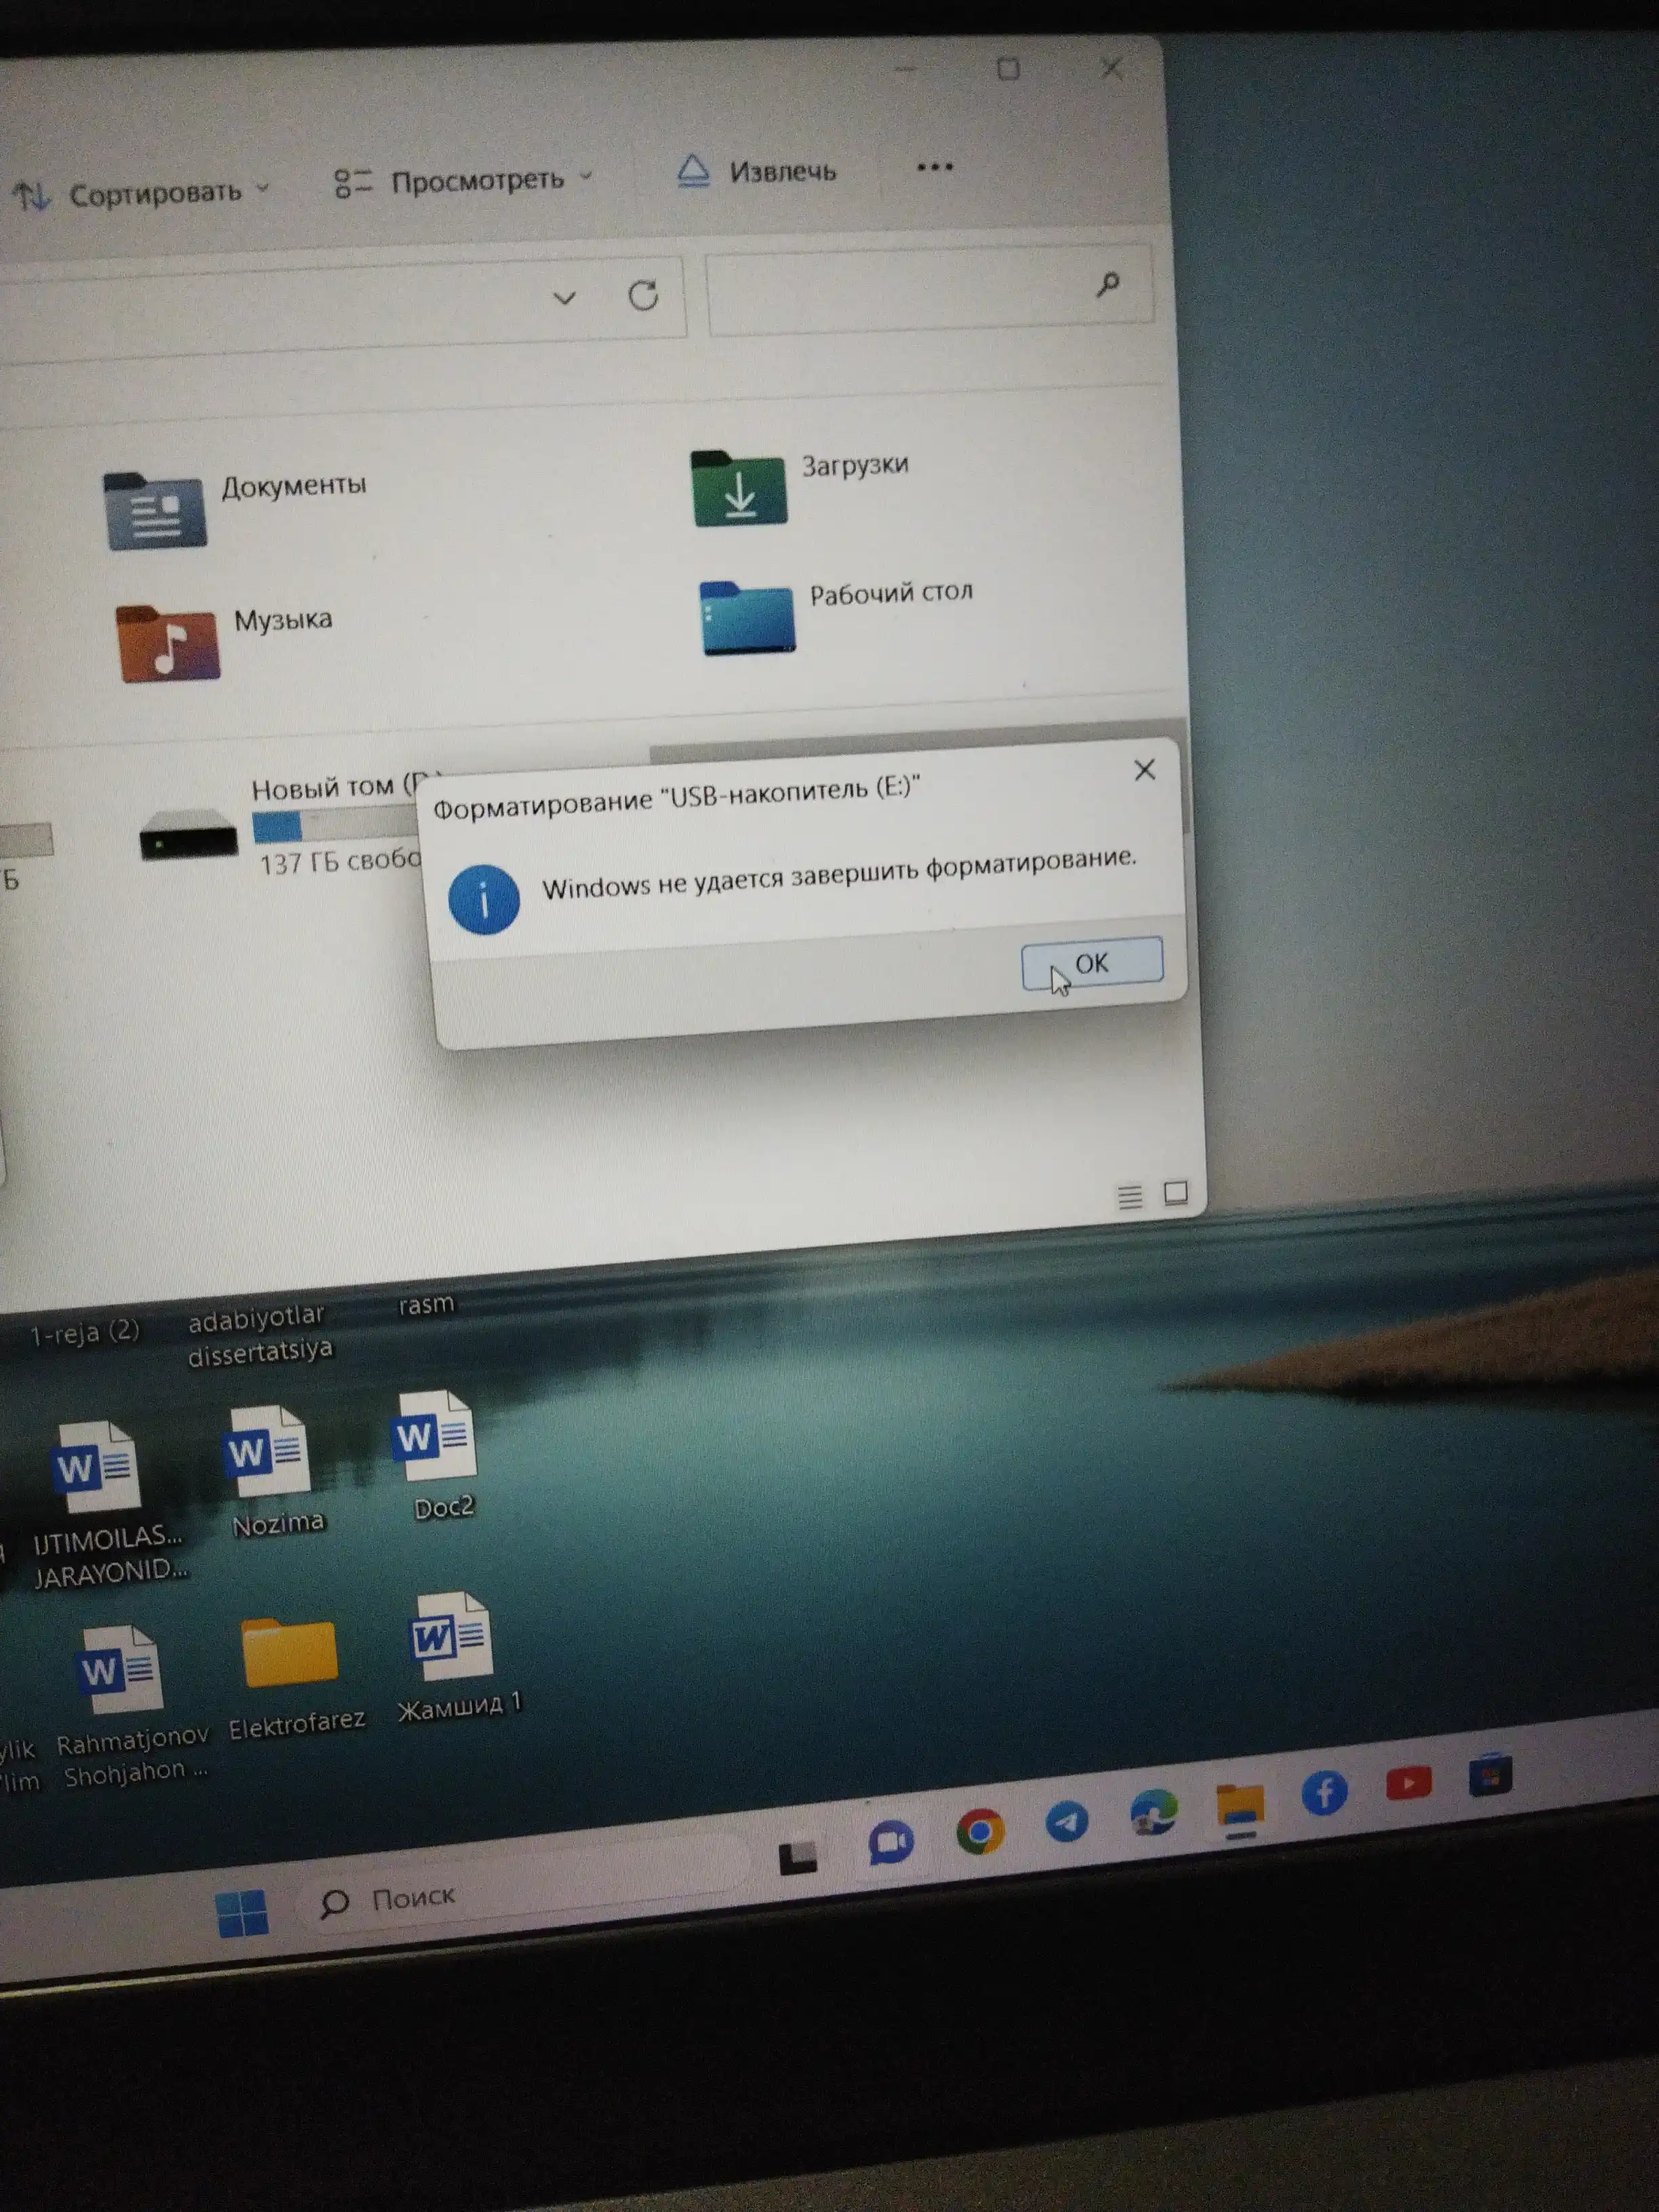The height and width of the screenshot is (2212, 1659).
Task: Click File Explorer icon in taskbar
Action: 1240,1805
